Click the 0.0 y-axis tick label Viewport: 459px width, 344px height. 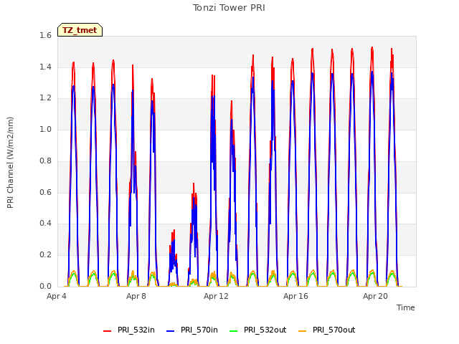[45, 286]
